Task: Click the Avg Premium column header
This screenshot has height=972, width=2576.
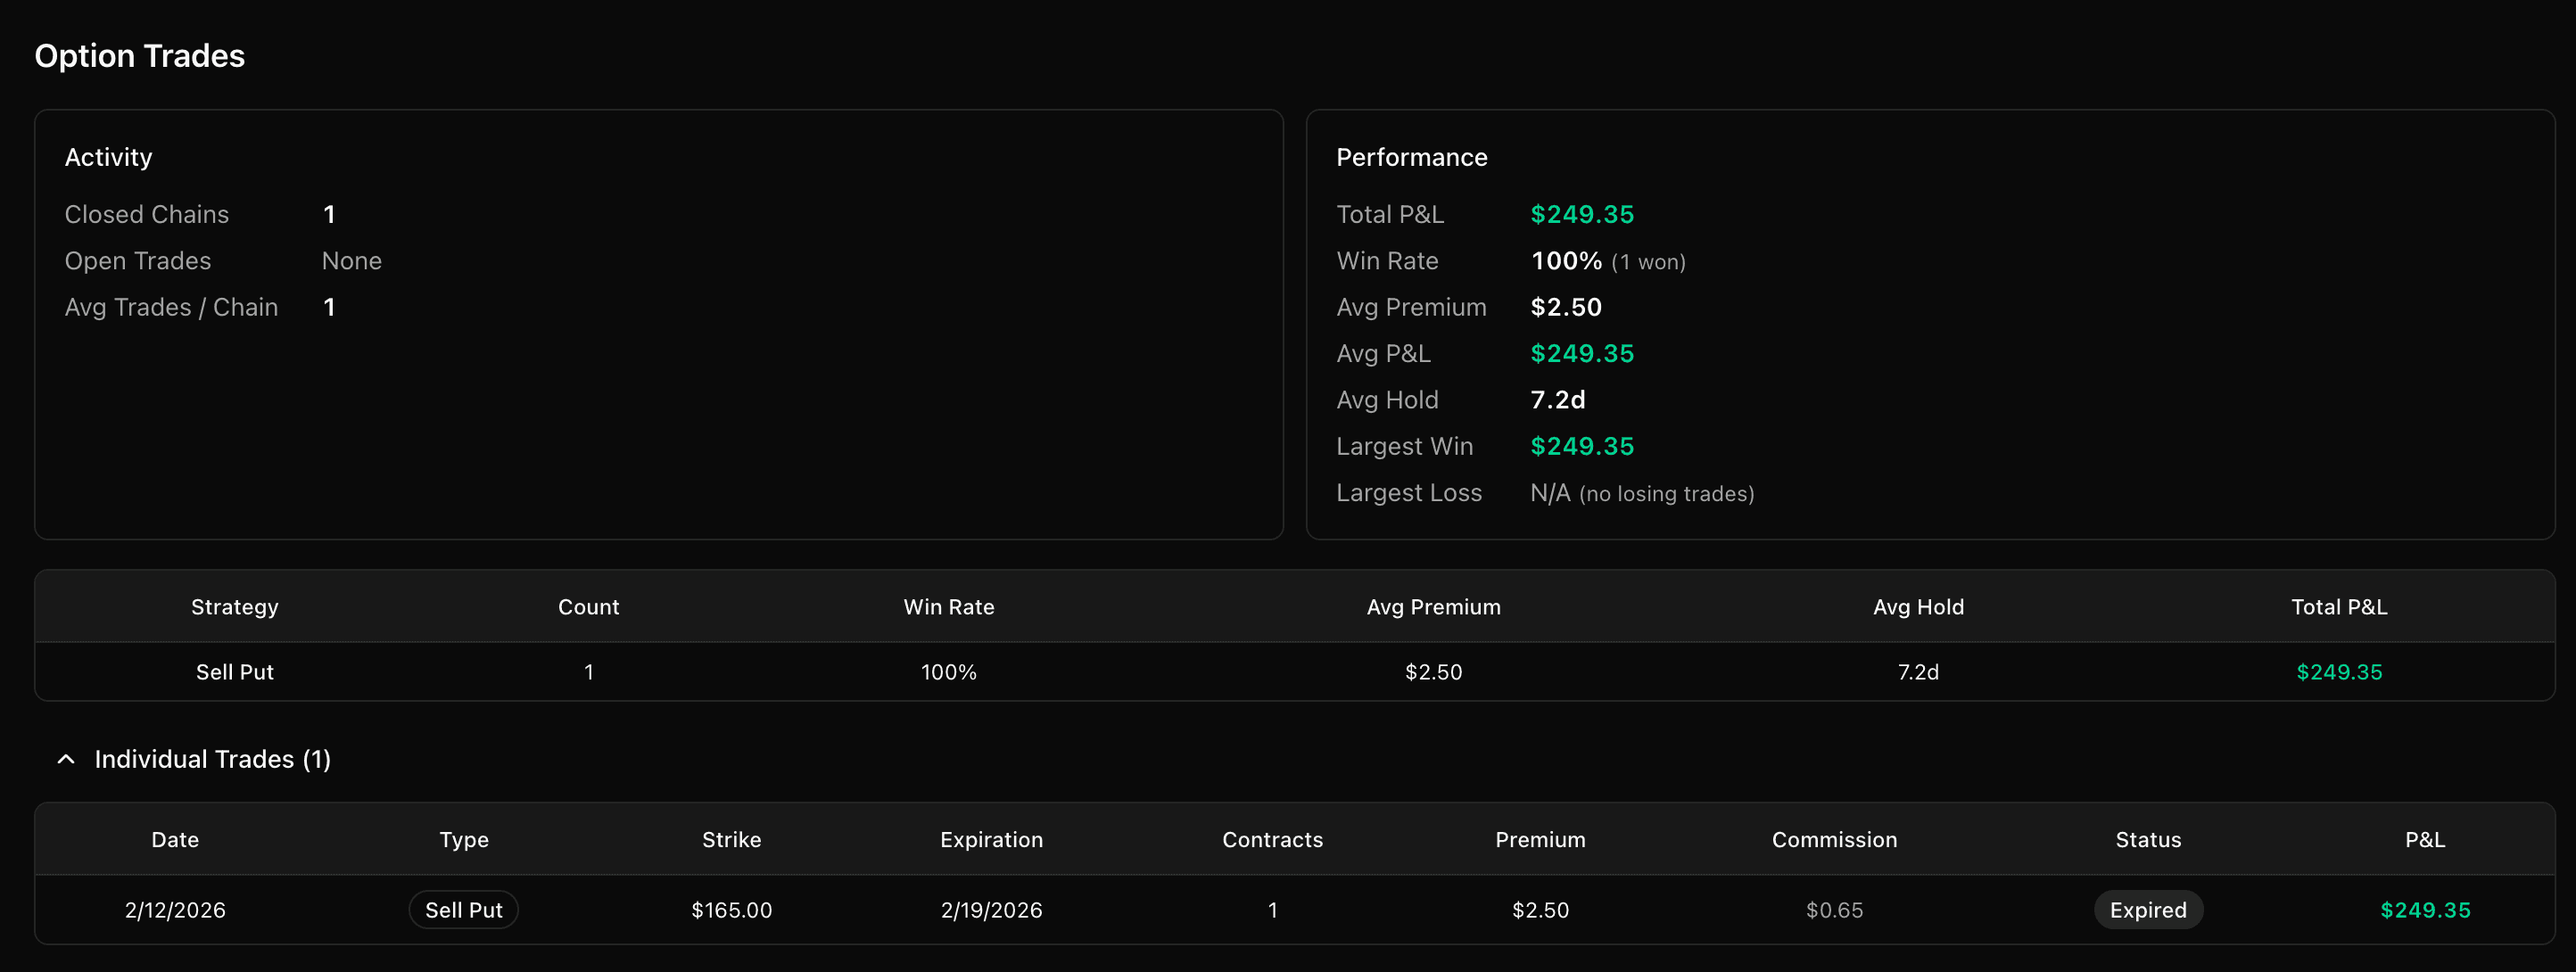Action: point(1434,606)
